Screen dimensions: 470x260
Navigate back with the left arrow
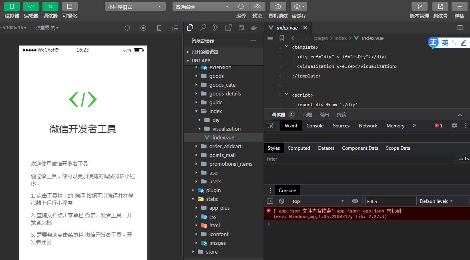tap(294, 38)
